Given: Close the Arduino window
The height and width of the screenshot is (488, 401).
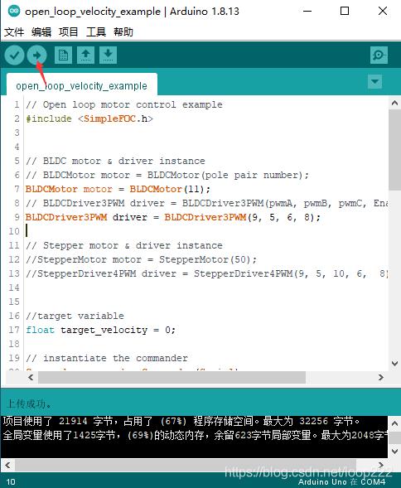Looking at the screenshot, I should 383,12.
